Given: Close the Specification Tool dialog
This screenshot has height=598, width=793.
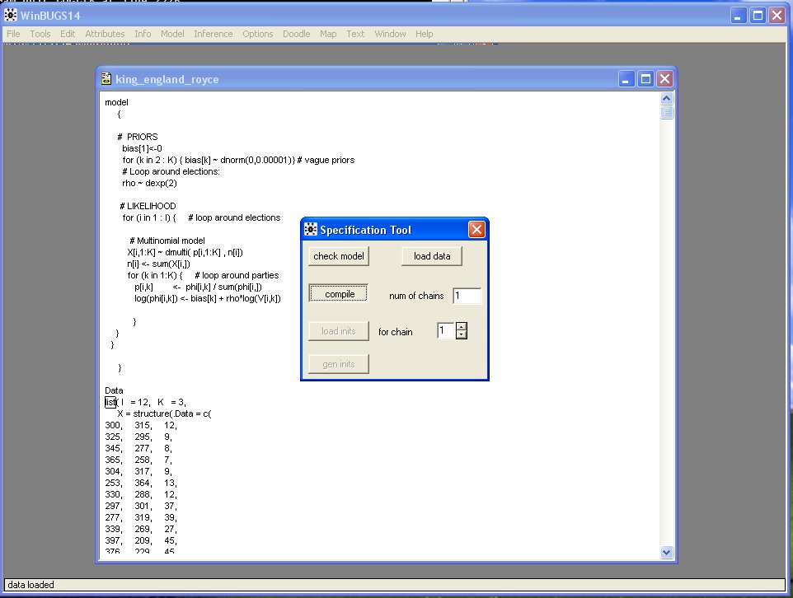Looking at the screenshot, I should click(476, 230).
